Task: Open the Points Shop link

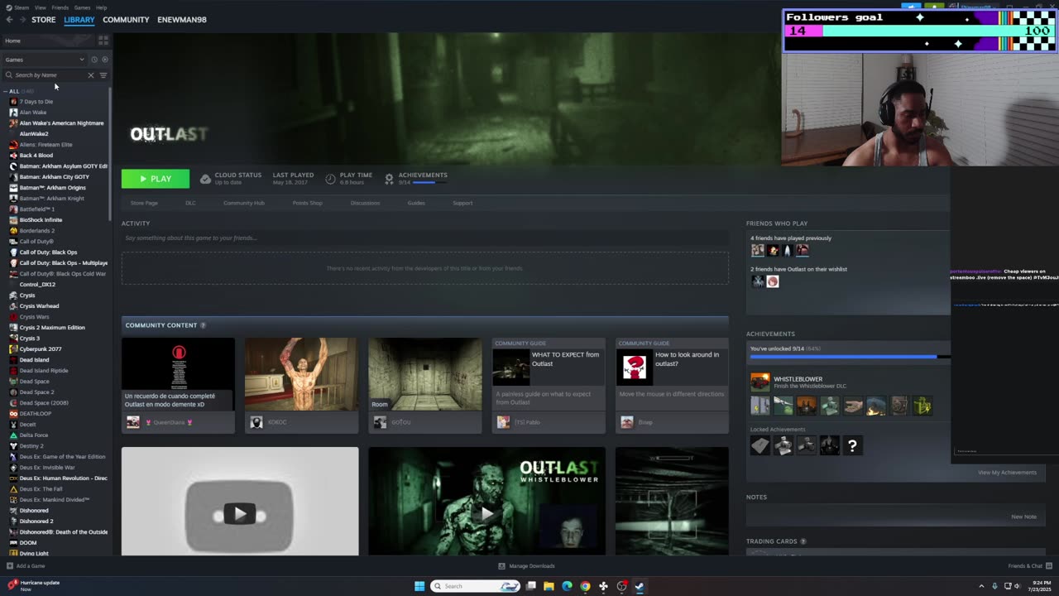Action: coord(308,203)
